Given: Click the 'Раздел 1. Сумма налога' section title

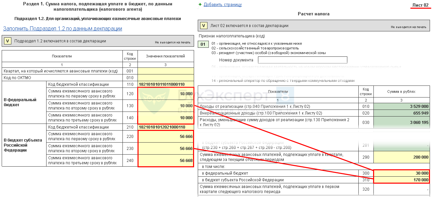Looking at the screenshot, I should (x=98, y=7).
